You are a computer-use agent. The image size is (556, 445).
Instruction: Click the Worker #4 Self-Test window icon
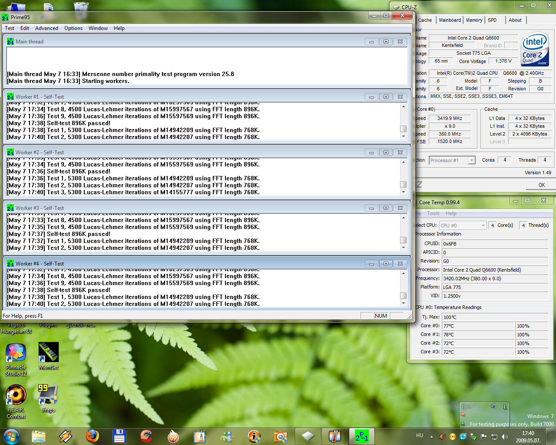10,264
